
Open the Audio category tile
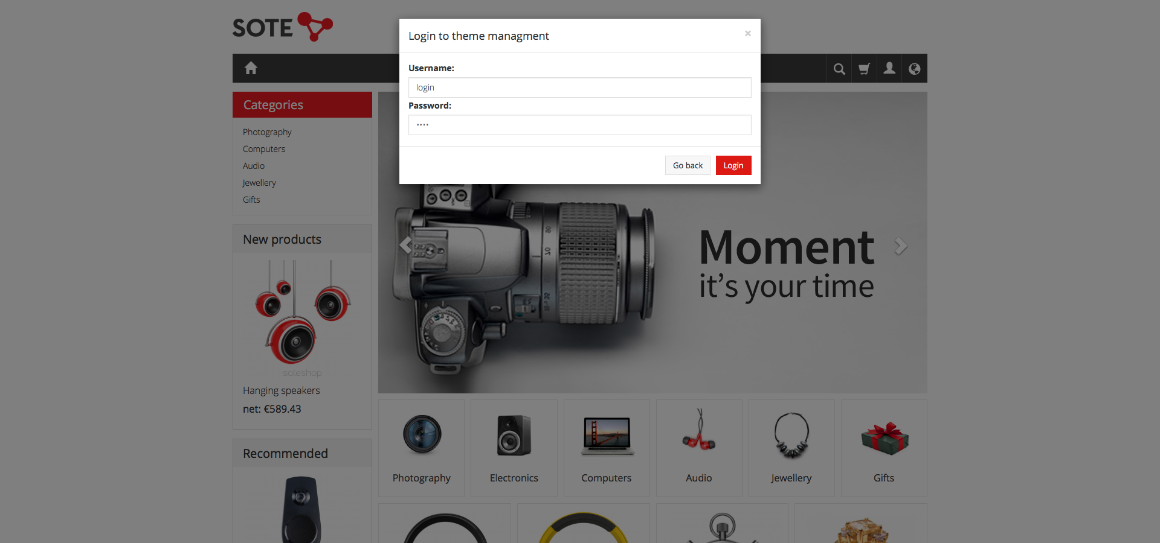pos(699,448)
